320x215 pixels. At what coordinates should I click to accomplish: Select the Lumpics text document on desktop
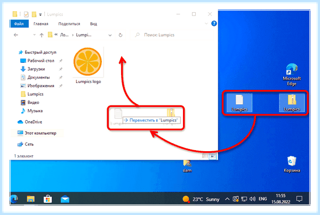(239, 103)
